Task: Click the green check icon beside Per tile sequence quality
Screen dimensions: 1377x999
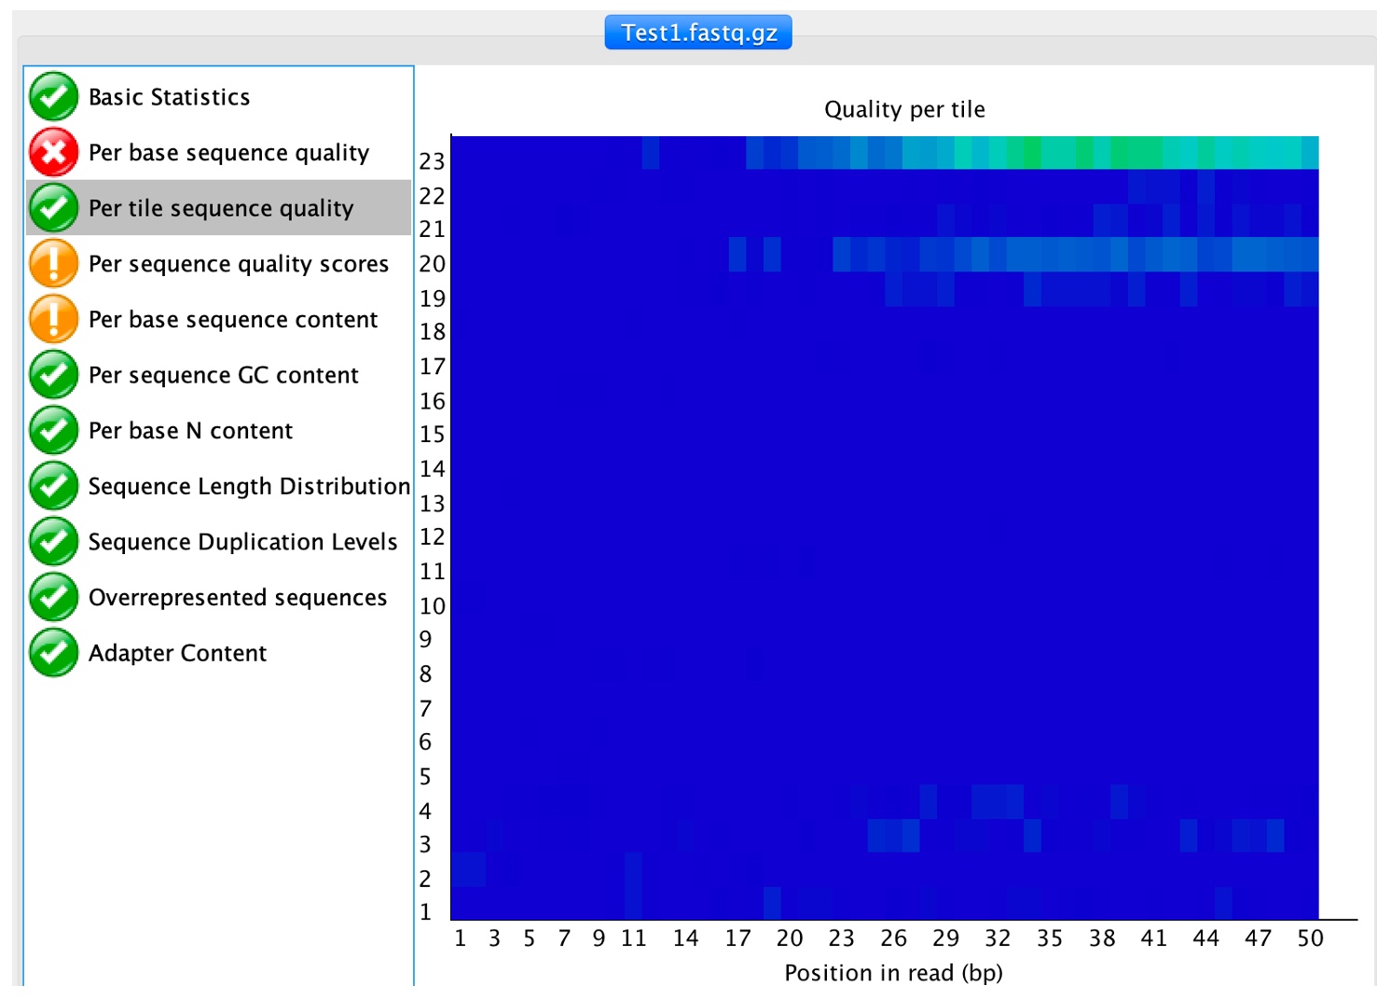Action: (x=53, y=208)
